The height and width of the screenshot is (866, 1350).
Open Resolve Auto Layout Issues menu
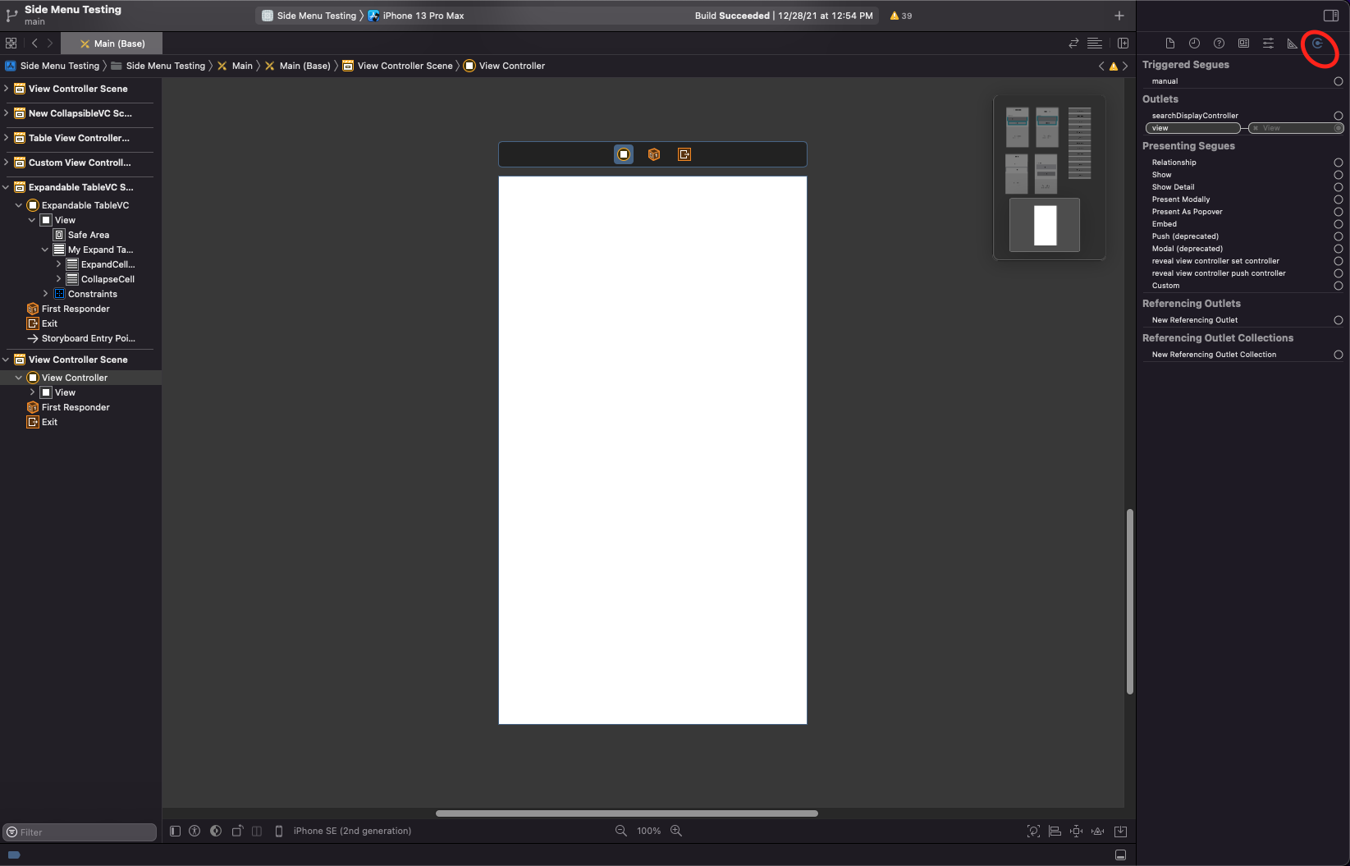click(1098, 832)
